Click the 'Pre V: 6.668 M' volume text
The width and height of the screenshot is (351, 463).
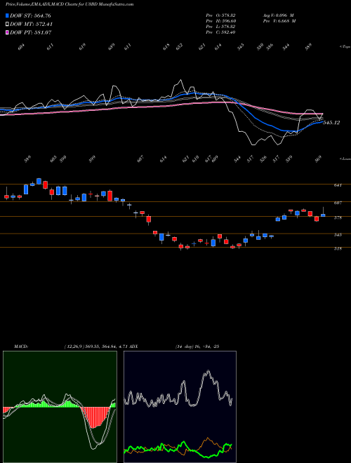click(x=279, y=21)
